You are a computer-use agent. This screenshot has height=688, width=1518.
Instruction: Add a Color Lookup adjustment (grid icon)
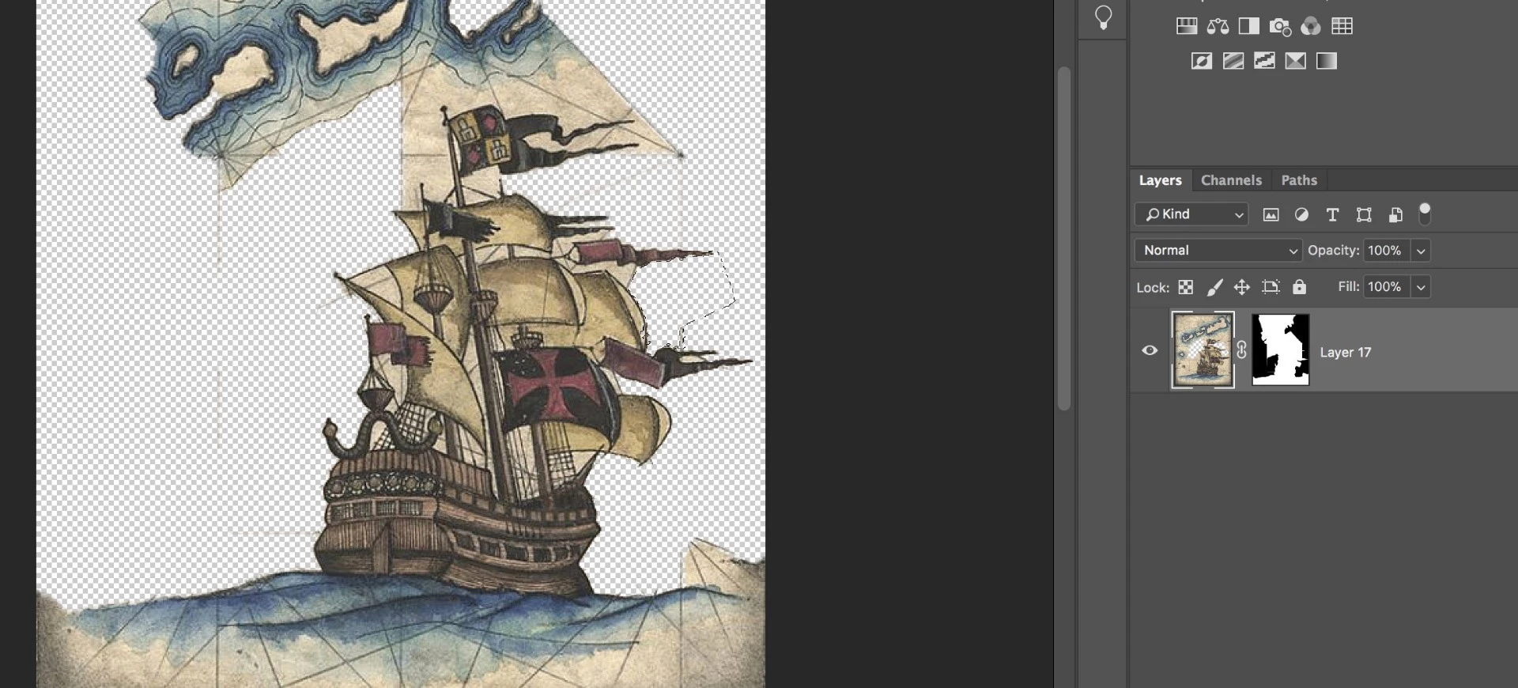pos(1342,26)
